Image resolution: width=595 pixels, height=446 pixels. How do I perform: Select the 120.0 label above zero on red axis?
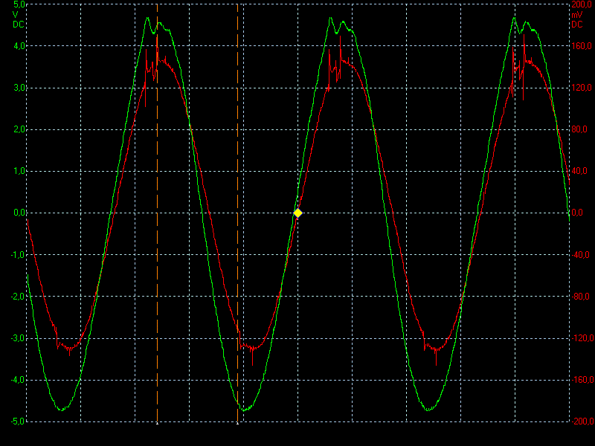(579, 88)
